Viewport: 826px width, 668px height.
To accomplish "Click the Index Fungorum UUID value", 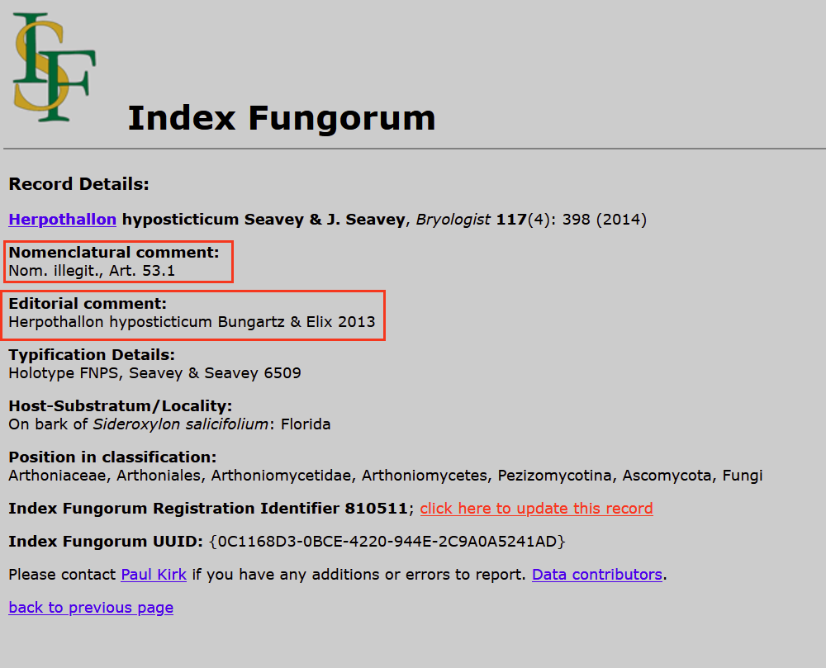I will click(387, 542).
